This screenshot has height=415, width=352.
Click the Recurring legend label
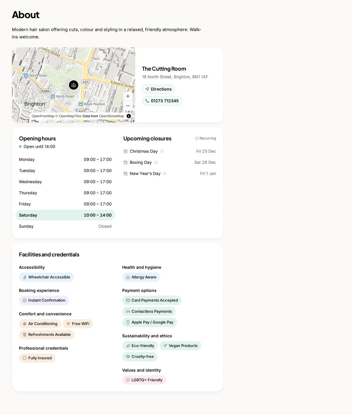pos(206,138)
